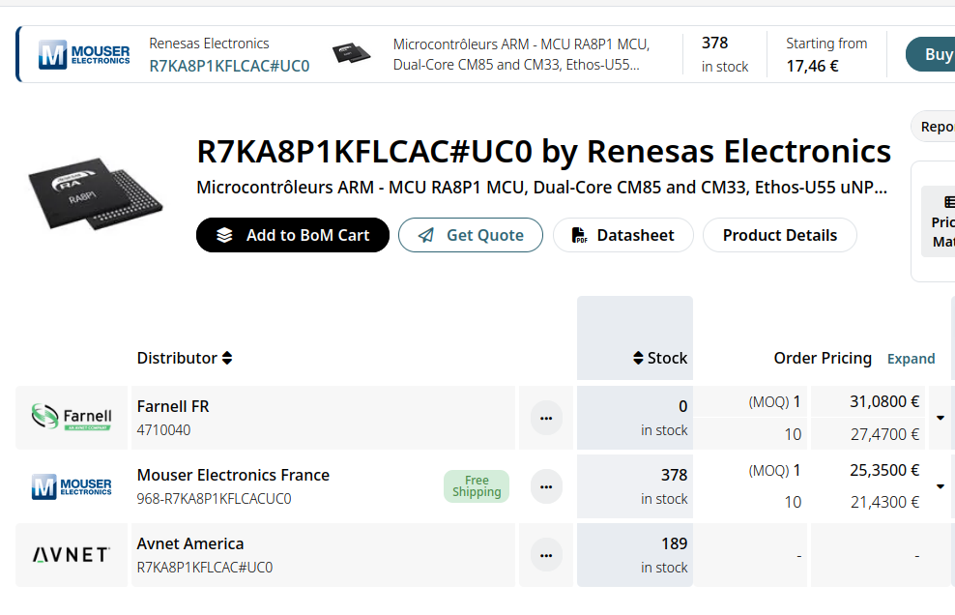Viewport: 955px width, 615px height.
Task: Click the Mouser logo in distributor table
Action: [x=72, y=486]
